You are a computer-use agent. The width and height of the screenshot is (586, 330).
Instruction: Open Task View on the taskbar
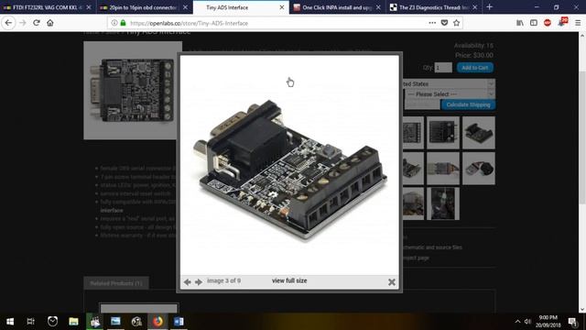pos(31,322)
